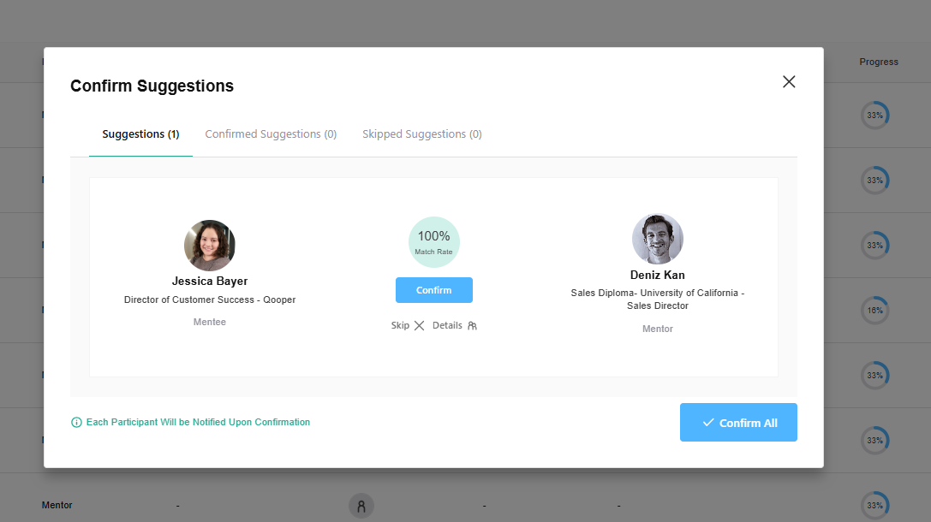
Task: Open the Confirmed Suggestions (0) tab
Action: click(x=271, y=134)
